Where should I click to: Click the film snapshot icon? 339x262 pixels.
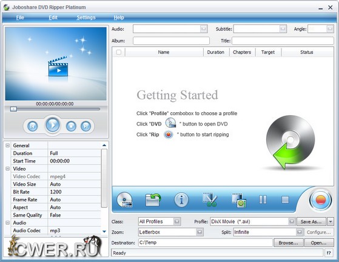coord(239,200)
